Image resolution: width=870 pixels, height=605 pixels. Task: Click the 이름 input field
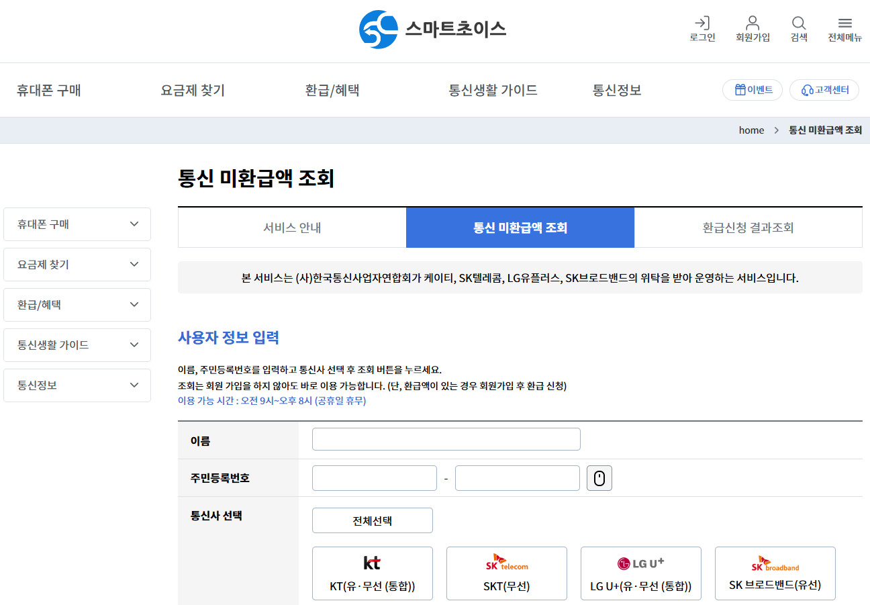point(446,438)
